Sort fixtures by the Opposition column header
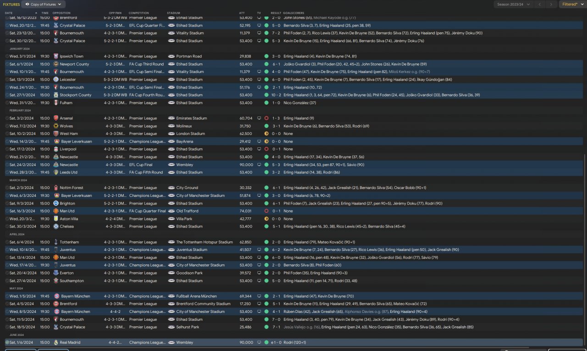Viewport: 587px width, 351px height. (61, 13)
